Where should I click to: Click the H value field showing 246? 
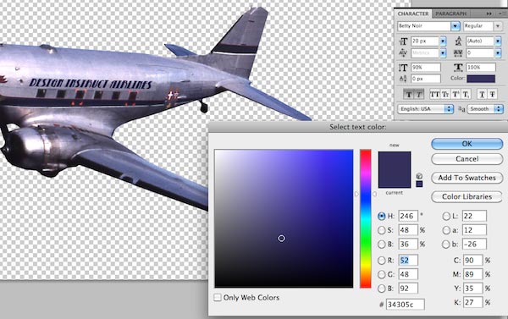click(408, 216)
